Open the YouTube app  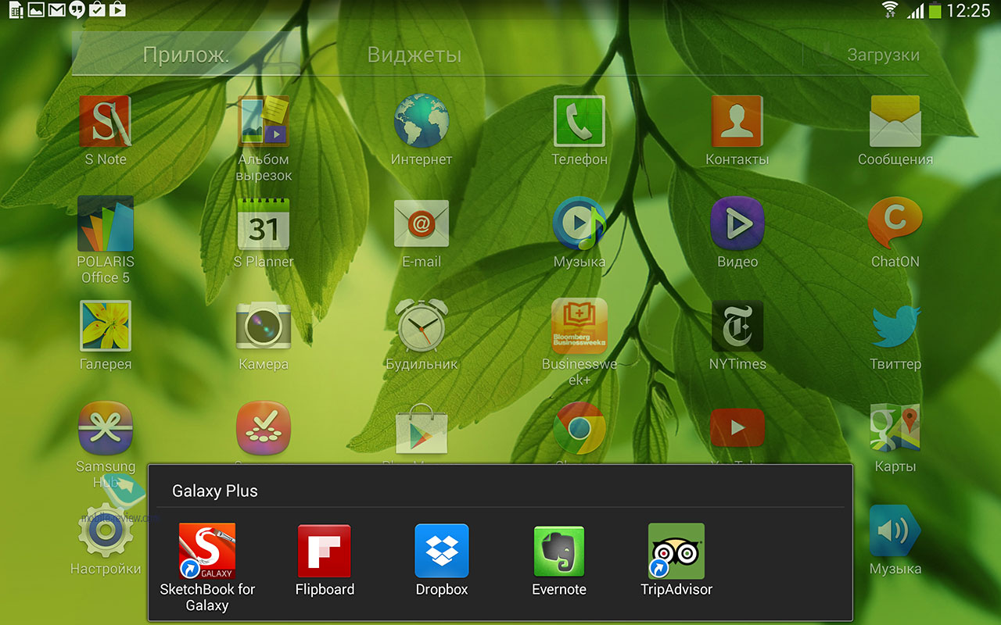tap(737, 428)
